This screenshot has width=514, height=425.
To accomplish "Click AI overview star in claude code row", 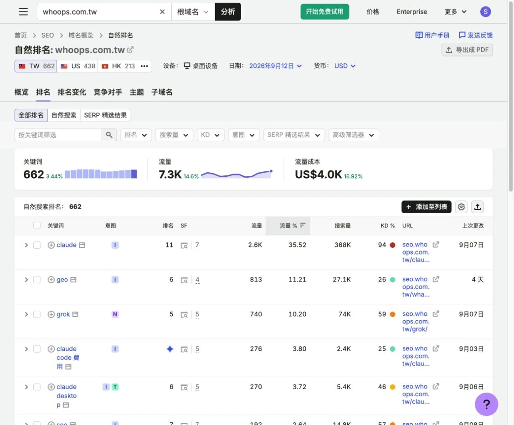I will [170, 349].
